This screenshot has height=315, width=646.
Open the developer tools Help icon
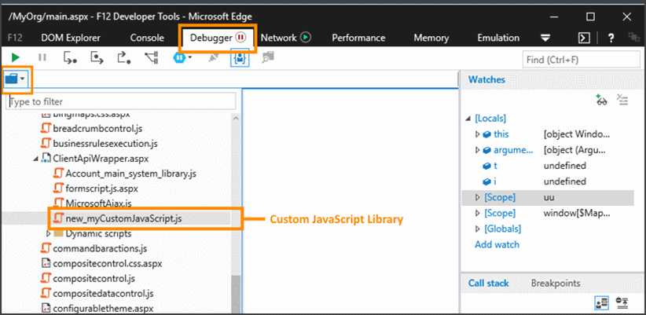[x=611, y=38]
